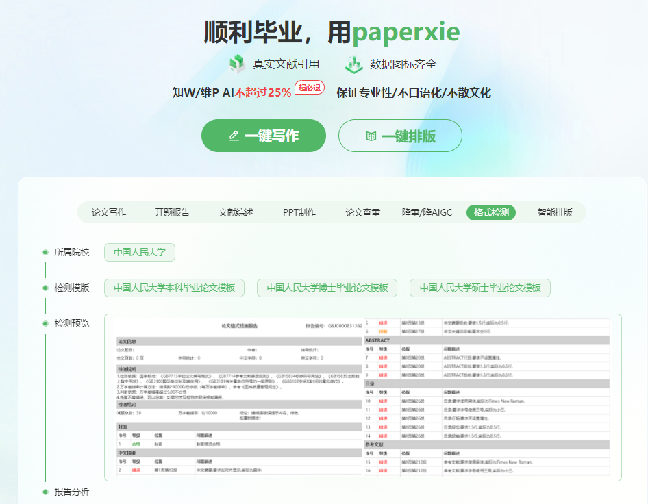
Task: Choose the 中国人民大学博士毕业论文模板 template
Action: [327, 288]
